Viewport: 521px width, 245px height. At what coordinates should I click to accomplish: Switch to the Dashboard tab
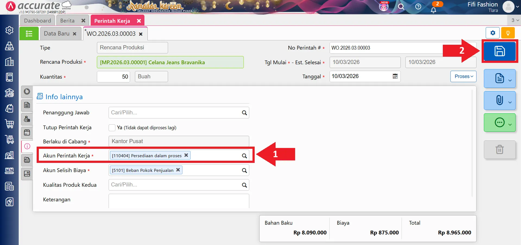37,21
